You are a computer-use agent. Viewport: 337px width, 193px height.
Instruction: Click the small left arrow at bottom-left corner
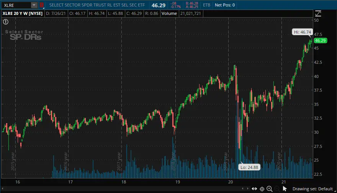coord(3,188)
